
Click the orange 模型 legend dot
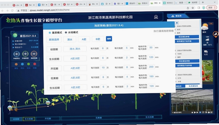(x=16, y=64)
